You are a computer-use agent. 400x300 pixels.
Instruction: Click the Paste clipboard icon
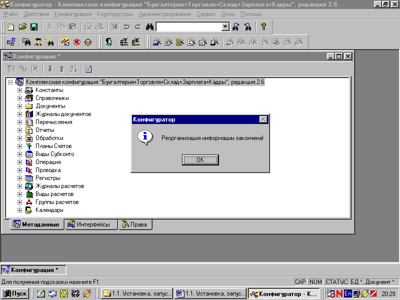73,27
